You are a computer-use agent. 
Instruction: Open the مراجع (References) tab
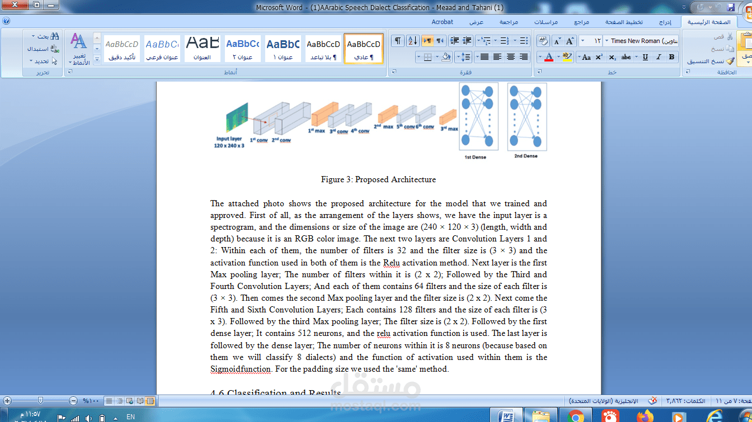[581, 22]
